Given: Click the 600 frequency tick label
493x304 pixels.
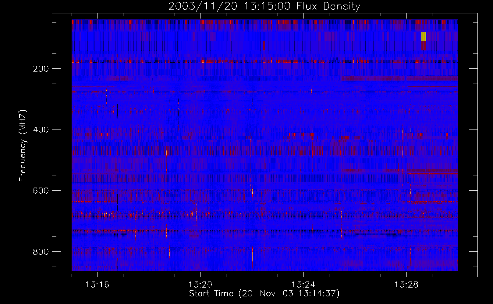Looking at the screenshot, I should [x=41, y=191].
